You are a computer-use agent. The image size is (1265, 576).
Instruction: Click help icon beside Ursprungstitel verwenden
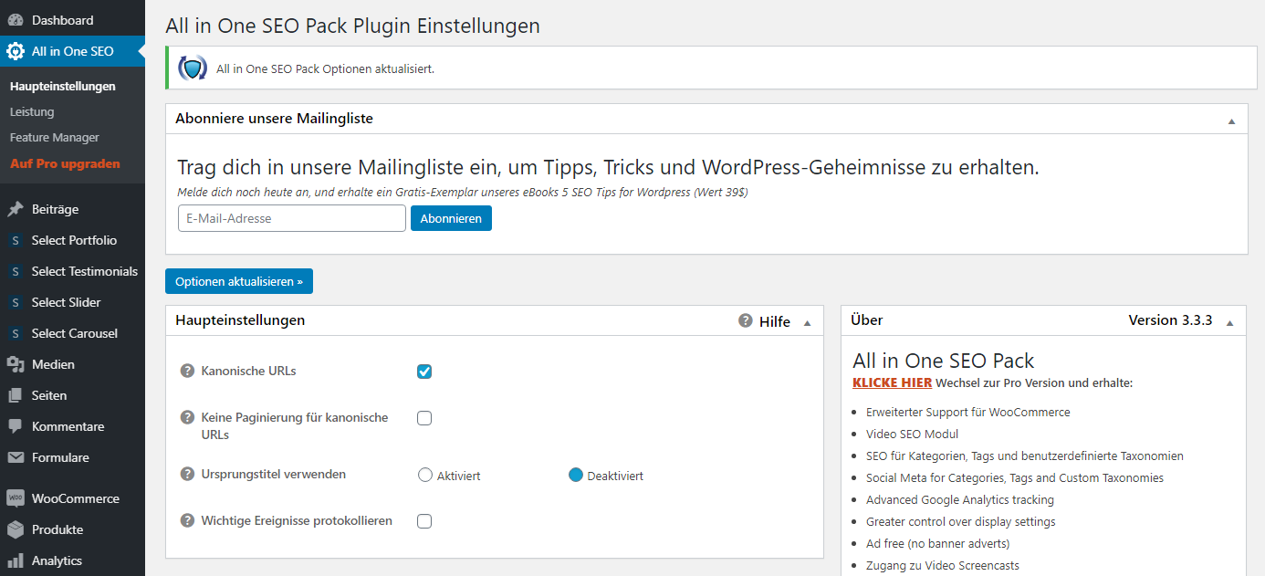tap(187, 474)
